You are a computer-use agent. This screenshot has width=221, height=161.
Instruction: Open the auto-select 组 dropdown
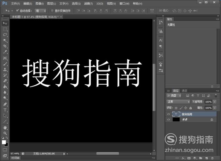(x=40, y=11)
